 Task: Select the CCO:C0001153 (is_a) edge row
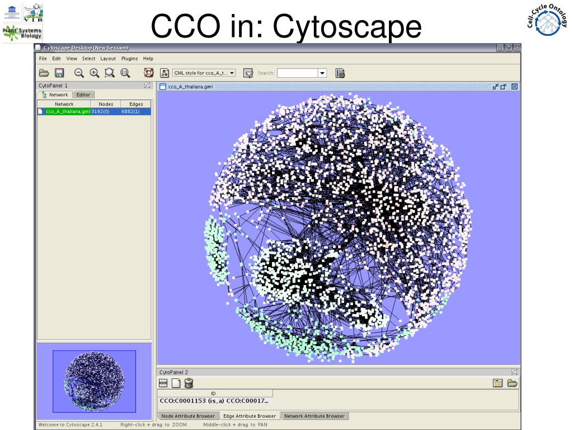[215, 401]
